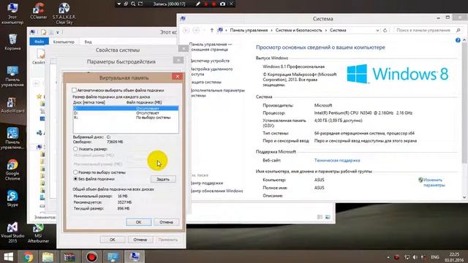Click the clock in the taskbar
Viewport: 468px width, 263px height.
(454, 257)
